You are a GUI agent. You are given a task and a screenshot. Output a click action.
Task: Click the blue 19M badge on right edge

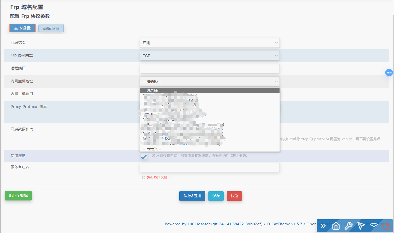pyautogui.click(x=389, y=72)
